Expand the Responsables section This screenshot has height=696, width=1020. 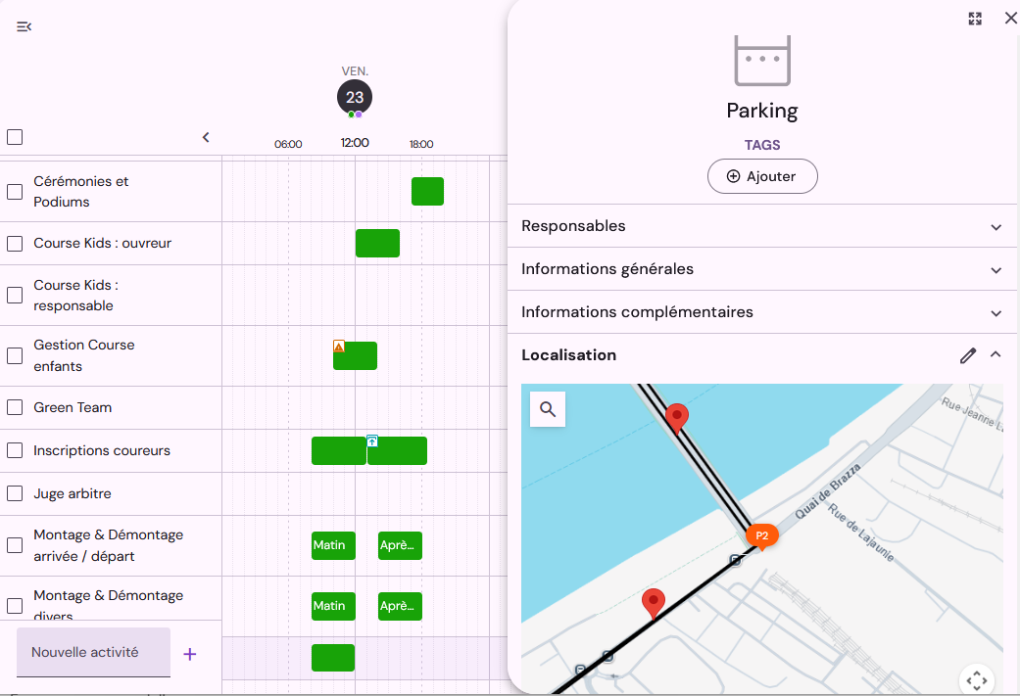[x=761, y=226]
